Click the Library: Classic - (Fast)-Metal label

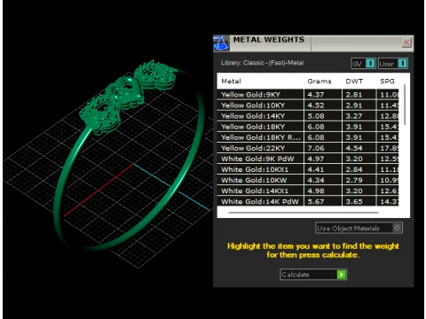(262, 63)
